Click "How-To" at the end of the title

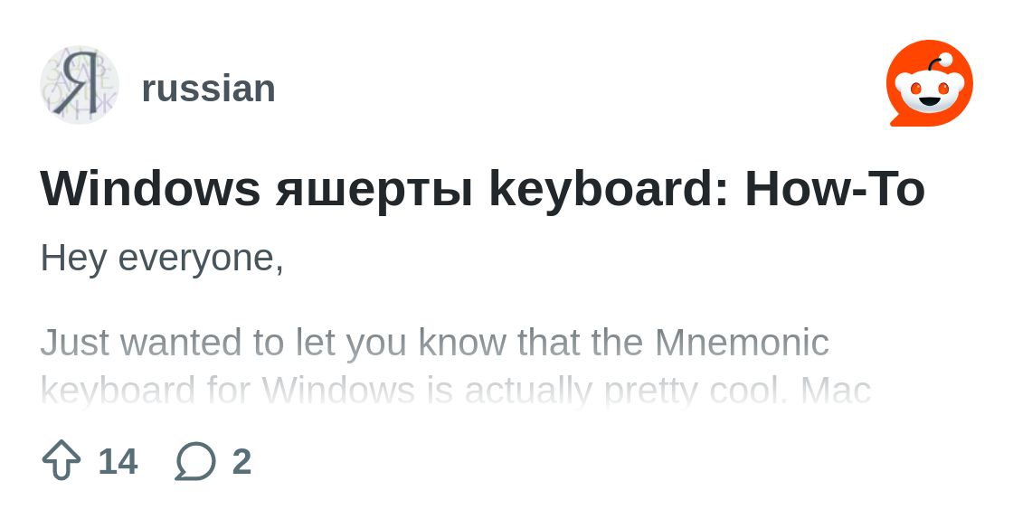[x=834, y=190]
